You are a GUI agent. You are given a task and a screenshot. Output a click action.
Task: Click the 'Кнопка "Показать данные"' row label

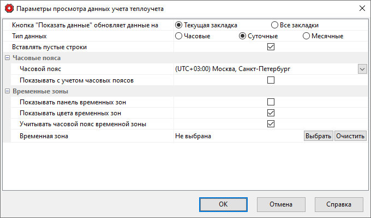click(85, 25)
